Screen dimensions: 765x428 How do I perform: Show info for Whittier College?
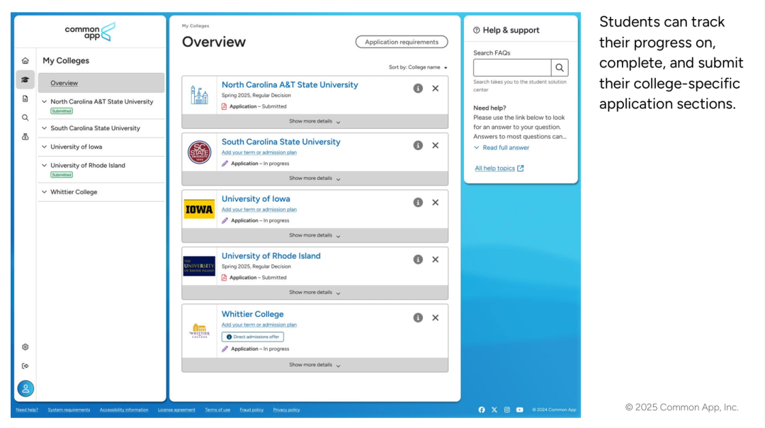coord(418,317)
